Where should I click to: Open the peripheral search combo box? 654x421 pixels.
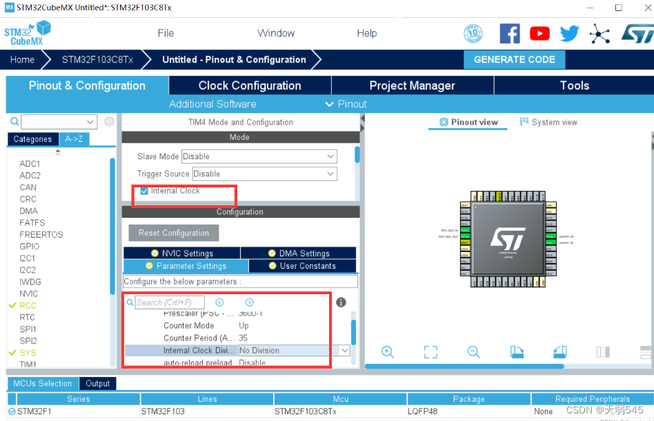click(59, 121)
